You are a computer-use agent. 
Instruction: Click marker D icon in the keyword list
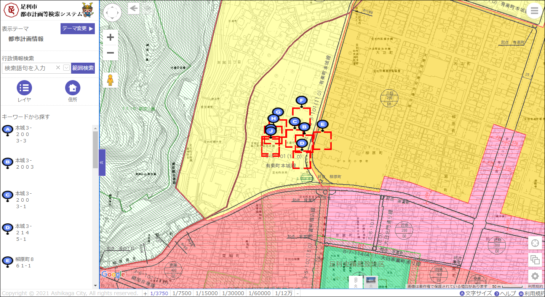tap(7, 229)
